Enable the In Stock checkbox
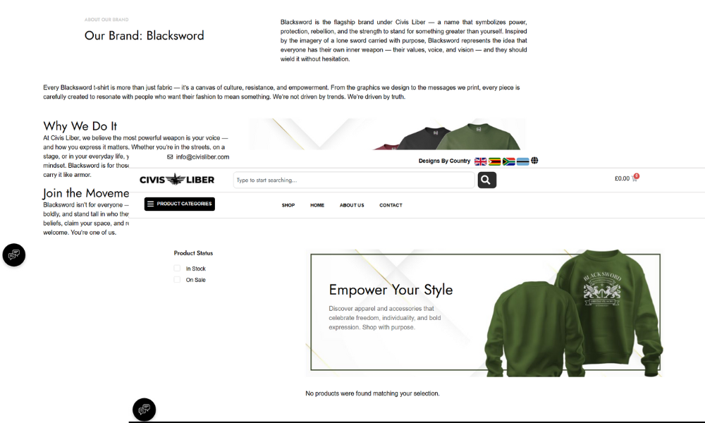Screen dimensions: 705x423 tap(177, 268)
